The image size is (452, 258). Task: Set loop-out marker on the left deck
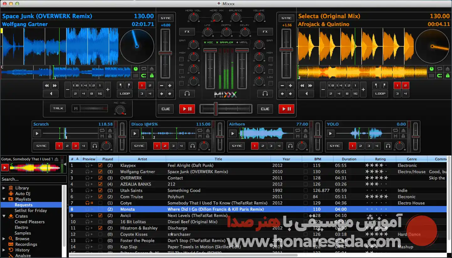pyautogui.click(x=129, y=85)
